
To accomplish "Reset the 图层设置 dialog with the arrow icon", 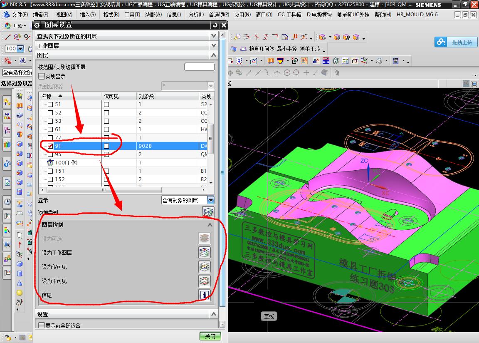I will [215, 25].
